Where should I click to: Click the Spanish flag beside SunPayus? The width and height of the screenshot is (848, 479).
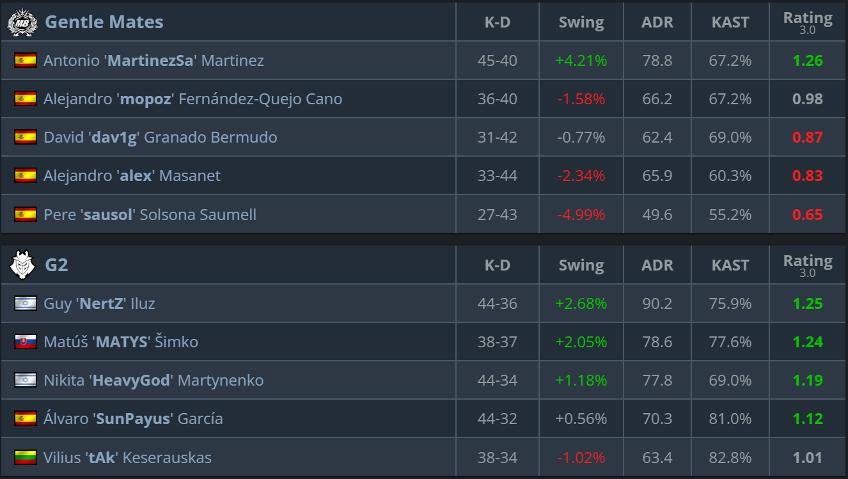point(26,419)
